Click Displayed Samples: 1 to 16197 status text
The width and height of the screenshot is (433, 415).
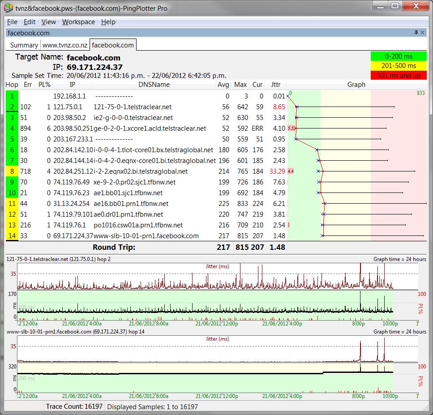pos(152,406)
